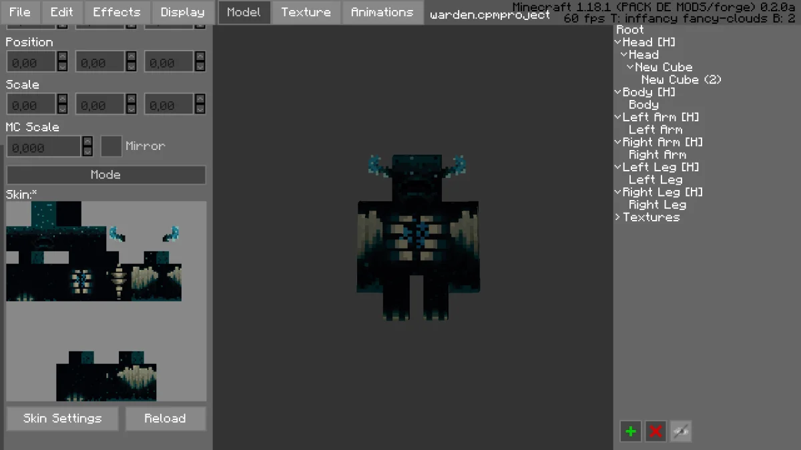The image size is (801, 450).
Task: Click the Mode button
Action: click(x=106, y=175)
